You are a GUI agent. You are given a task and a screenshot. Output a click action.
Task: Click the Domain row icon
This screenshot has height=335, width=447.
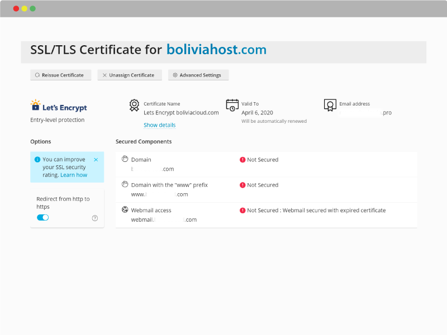(125, 159)
